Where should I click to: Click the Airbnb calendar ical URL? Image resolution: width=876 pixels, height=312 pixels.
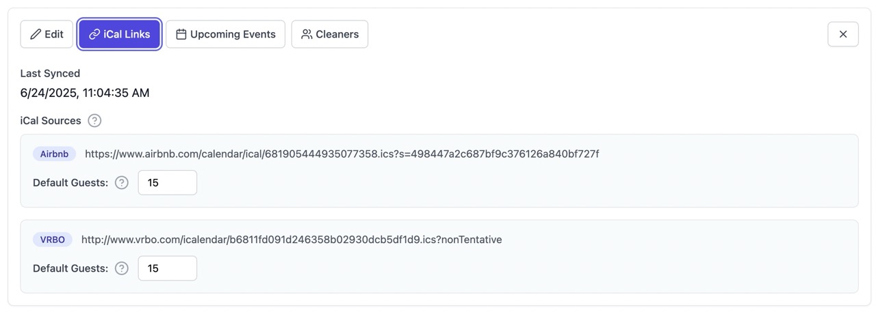tap(342, 154)
